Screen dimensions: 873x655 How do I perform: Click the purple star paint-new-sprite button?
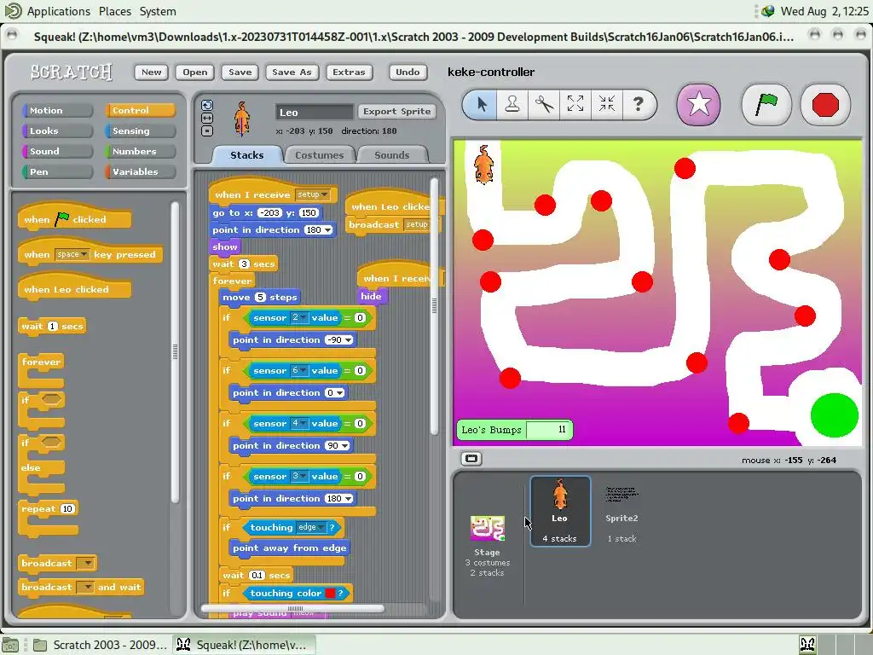pyautogui.click(x=699, y=104)
